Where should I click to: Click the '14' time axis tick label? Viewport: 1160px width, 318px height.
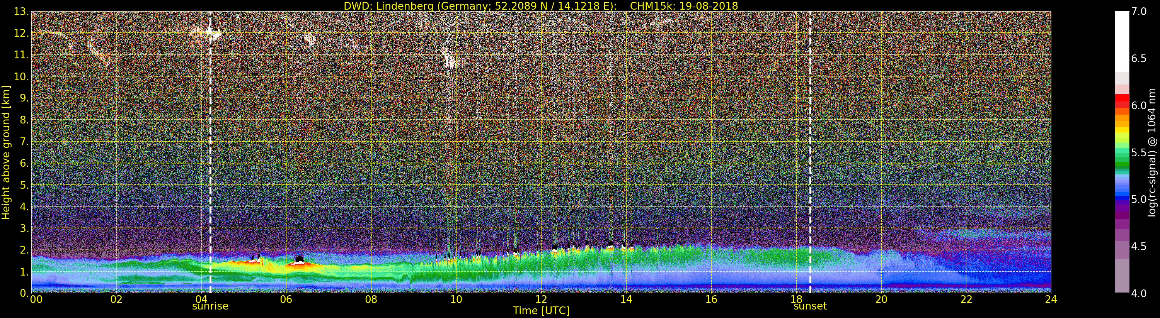[x=626, y=299]
